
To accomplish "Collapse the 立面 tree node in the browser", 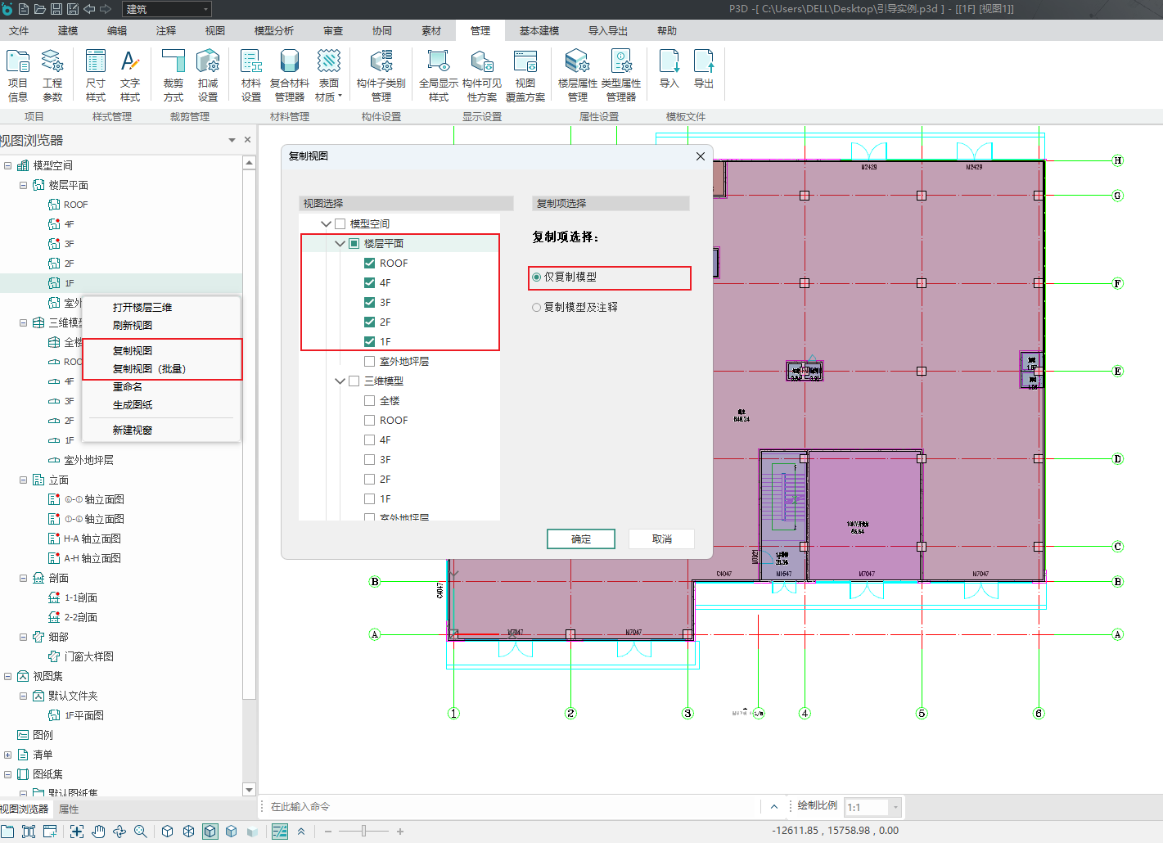I will click(24, 480).
